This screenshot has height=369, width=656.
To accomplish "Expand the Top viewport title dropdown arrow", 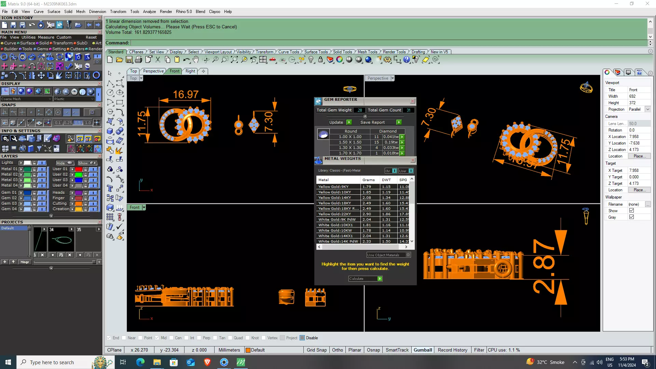I will tap(141, 78).
